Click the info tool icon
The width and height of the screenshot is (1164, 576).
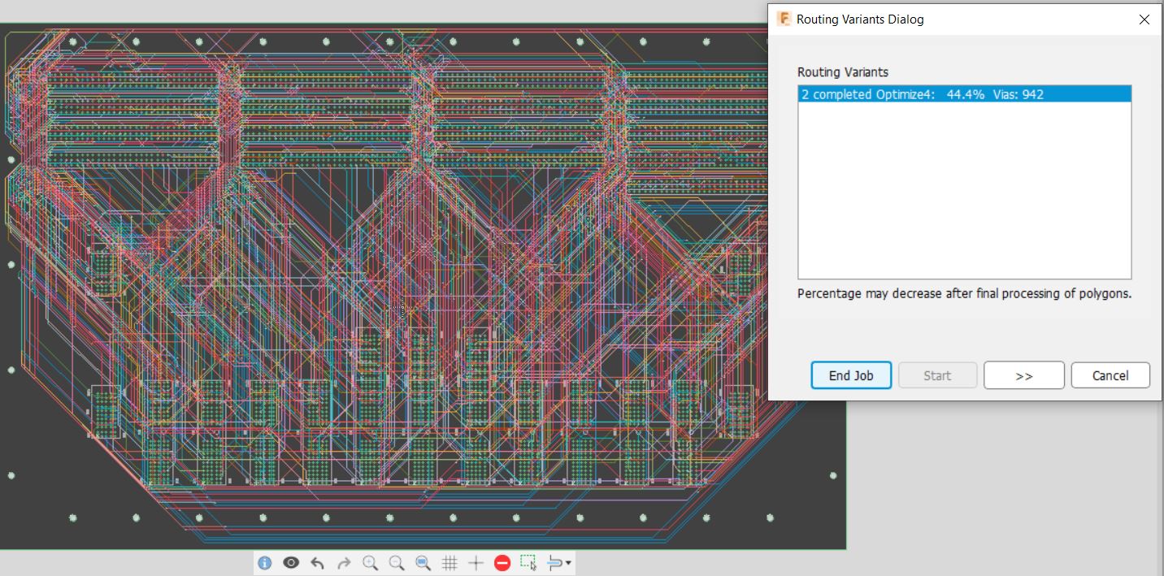pyautogui.click(x=264, y=561)
